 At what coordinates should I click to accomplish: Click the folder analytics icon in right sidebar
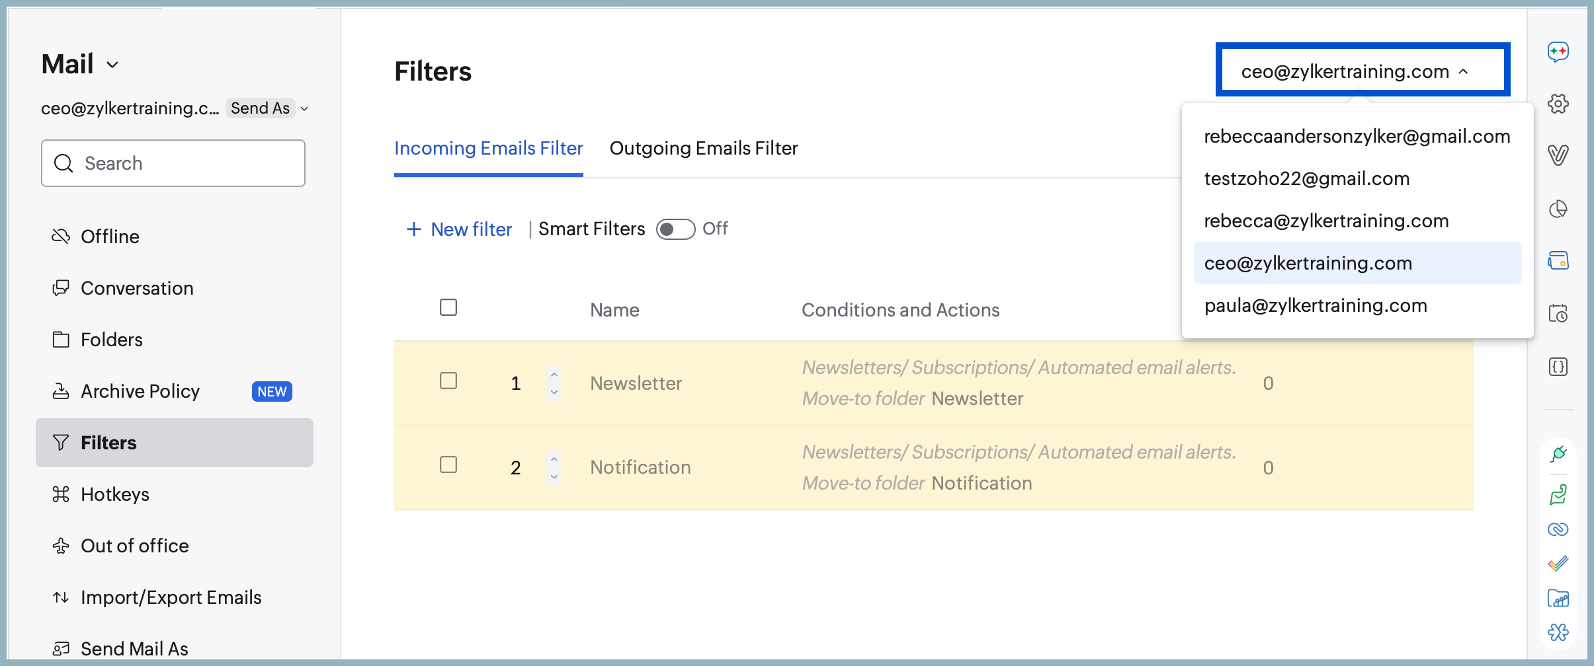click(x=1558, y=598)
